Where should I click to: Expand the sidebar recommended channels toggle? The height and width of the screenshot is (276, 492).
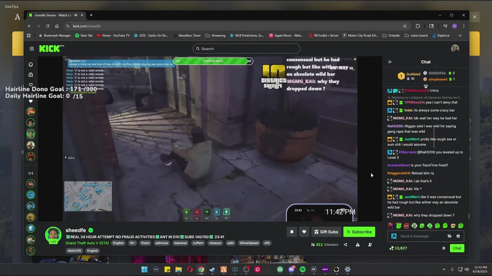(x=31, y=173)
